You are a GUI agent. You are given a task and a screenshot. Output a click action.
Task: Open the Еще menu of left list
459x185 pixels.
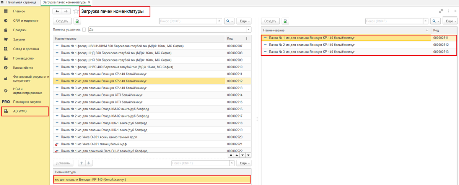(x=244, y=21)
